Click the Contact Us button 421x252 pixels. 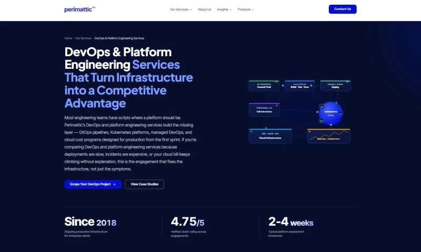343,9
